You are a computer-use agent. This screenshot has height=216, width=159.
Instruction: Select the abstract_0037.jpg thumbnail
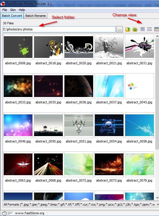(109, 86)
